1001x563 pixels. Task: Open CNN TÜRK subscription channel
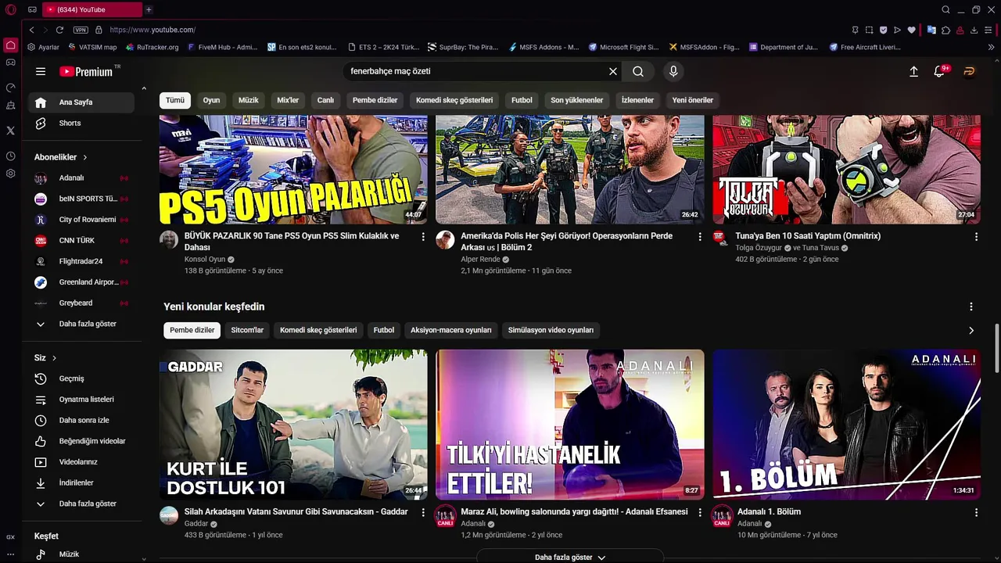pos(81,240)
